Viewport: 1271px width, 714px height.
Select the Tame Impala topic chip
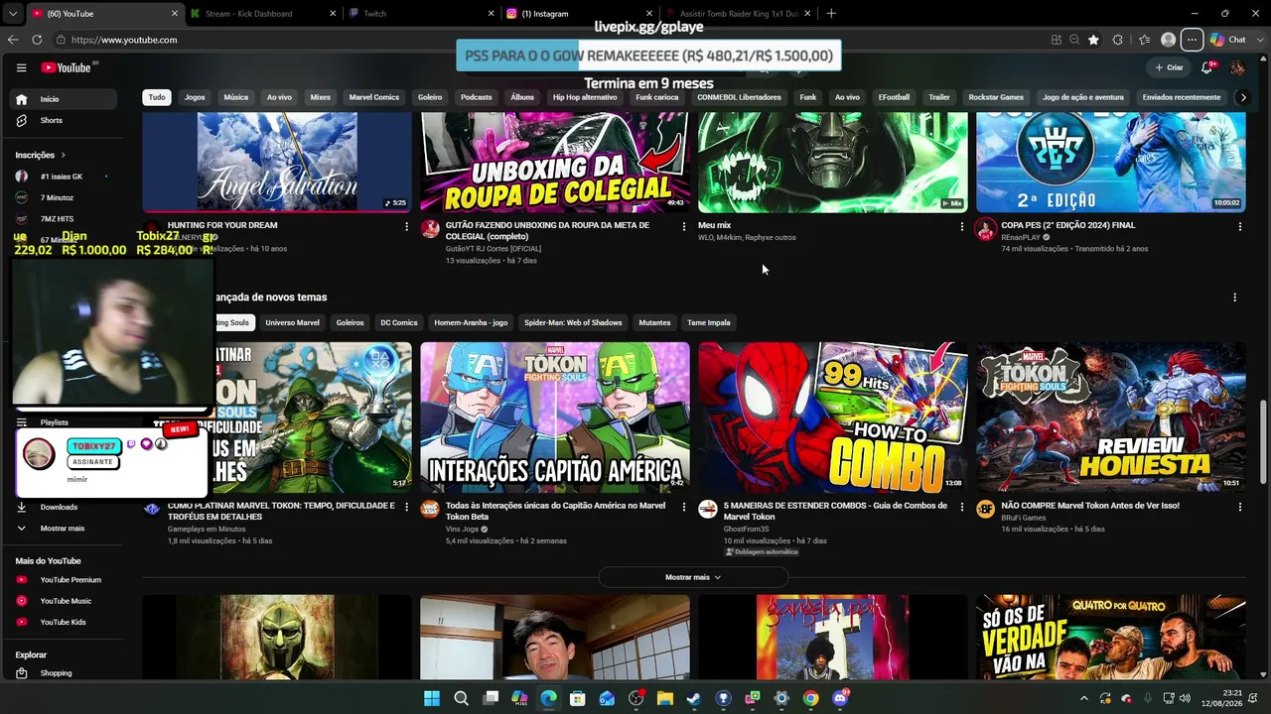coord(709,322)
